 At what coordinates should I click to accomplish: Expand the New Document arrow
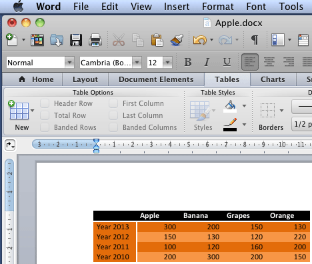click(x=23, y=40)
